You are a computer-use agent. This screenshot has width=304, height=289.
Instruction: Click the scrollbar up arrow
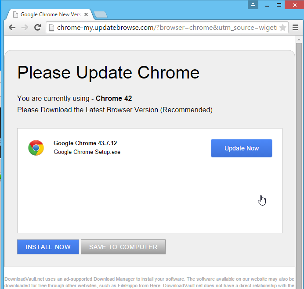[299, 39]
